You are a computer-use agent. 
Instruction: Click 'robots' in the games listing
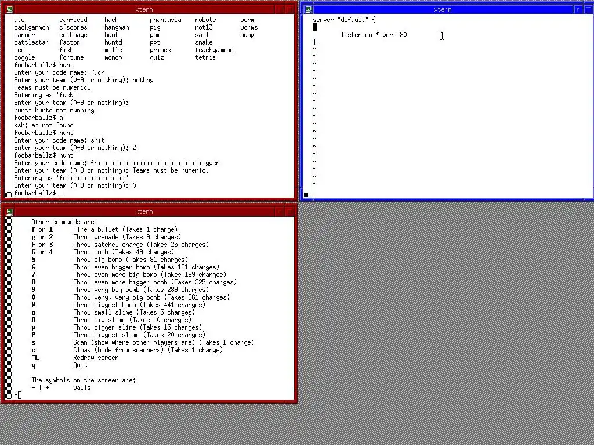(x=205, y=20)
